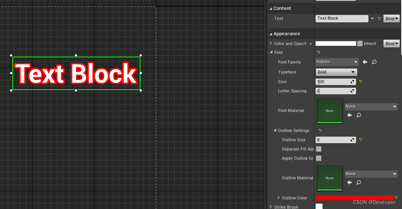Expand the Strike Brush property
The width and height of the screenshot is (402, 209).
pos(271,207)
